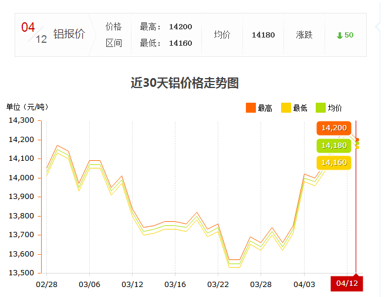Click the 铝报价 heading text
385x297 pixels.
point(69,34)
